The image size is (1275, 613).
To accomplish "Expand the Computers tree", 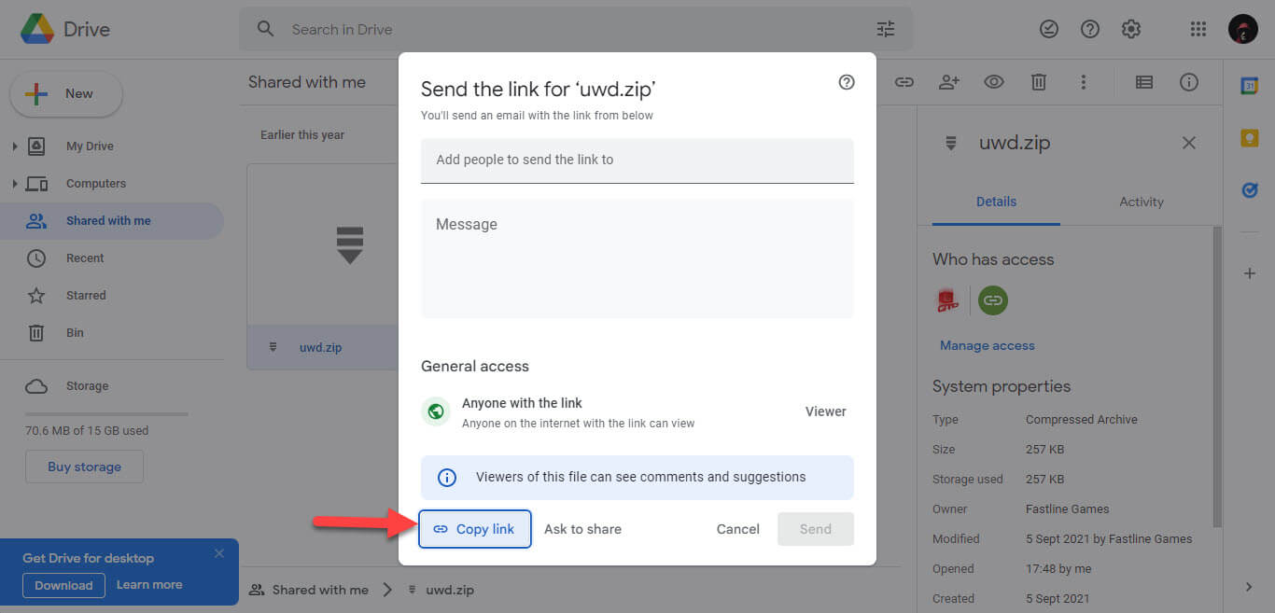I will (x=14, y=184).
